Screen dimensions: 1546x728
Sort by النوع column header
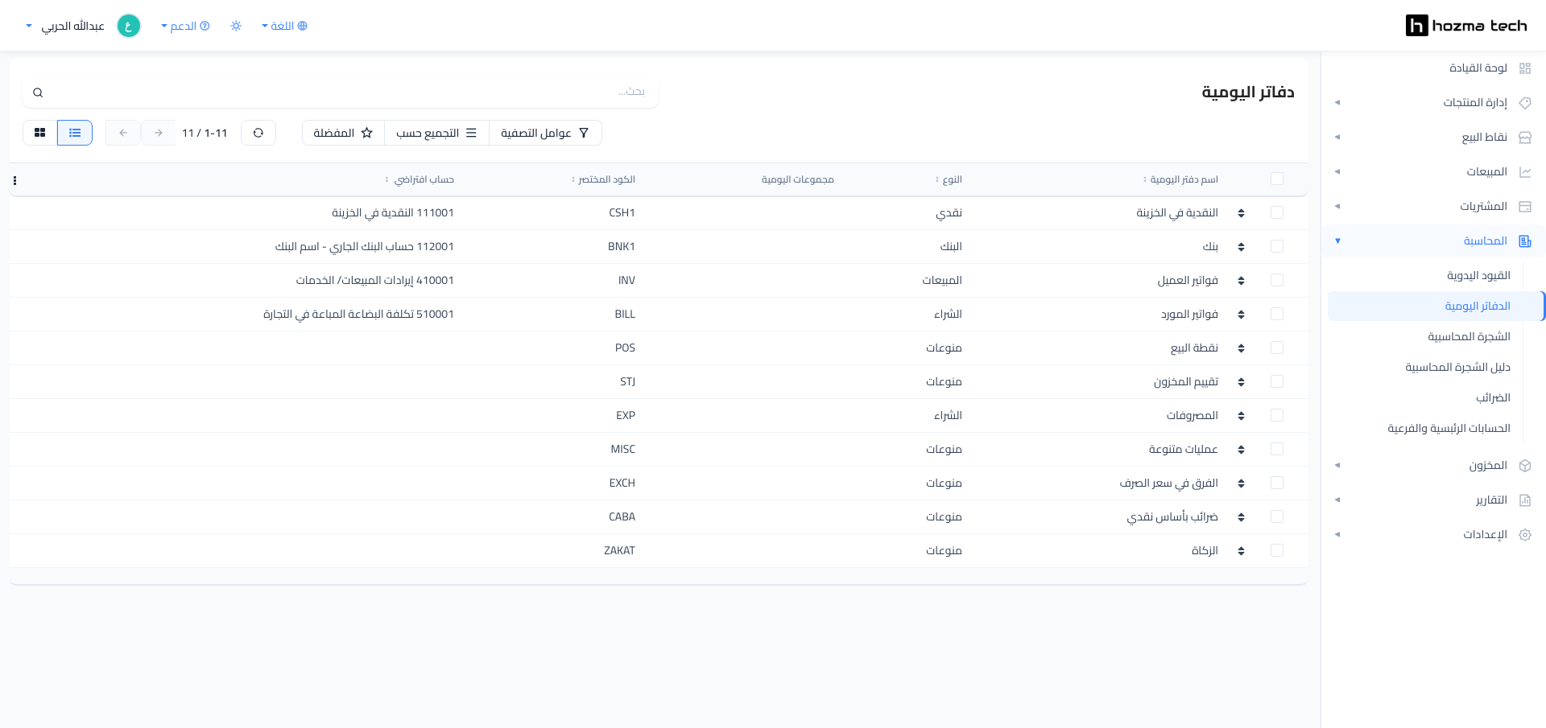[x=949, y=179]
